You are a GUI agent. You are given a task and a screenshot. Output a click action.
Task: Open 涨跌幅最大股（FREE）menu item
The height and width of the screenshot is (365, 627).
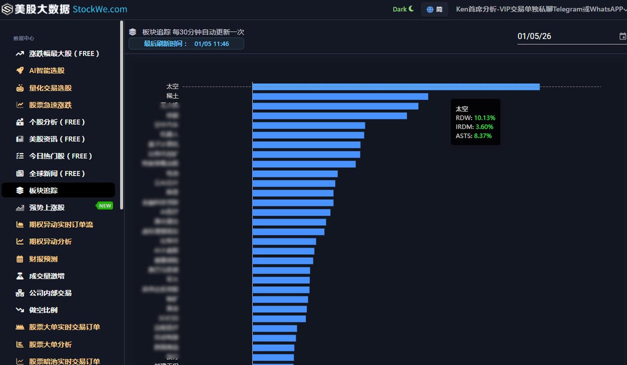(x=64, y=54)
